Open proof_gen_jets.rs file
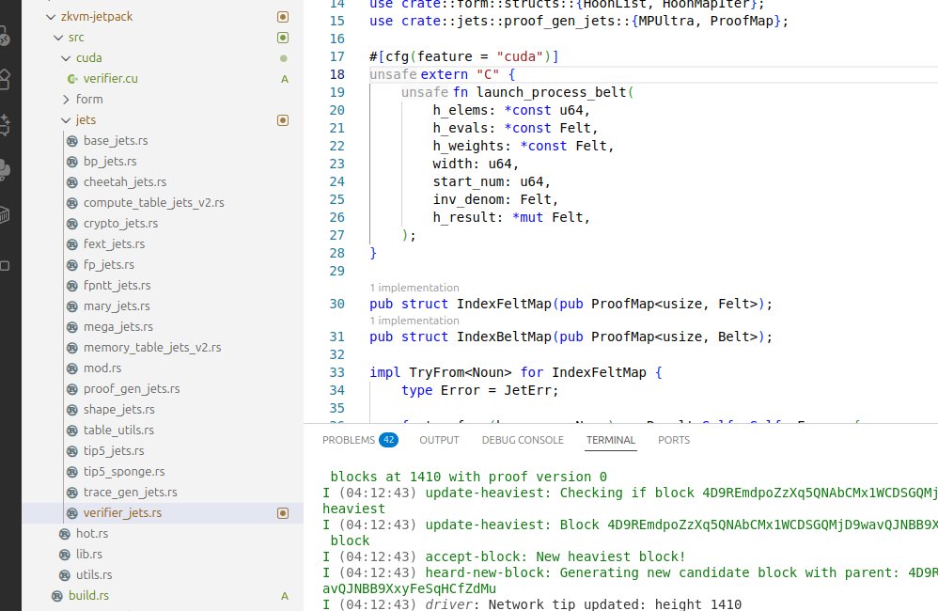Image resolution: width=938 pixels, height=611 pixels. tap(132, 389)
